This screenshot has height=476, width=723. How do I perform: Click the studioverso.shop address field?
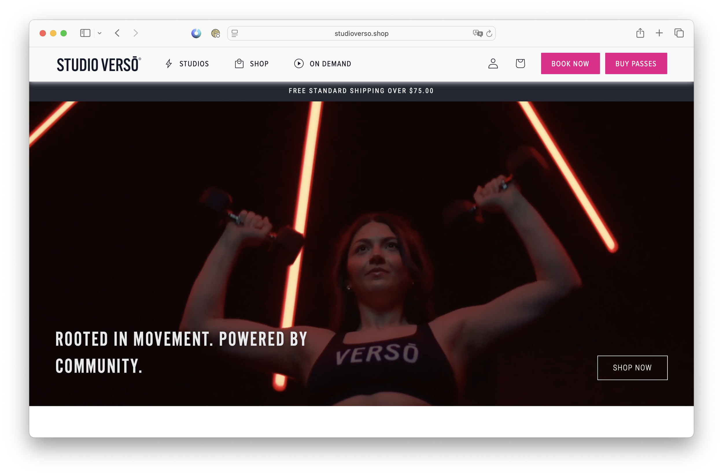pyautogui.click(x=361, y=33)
